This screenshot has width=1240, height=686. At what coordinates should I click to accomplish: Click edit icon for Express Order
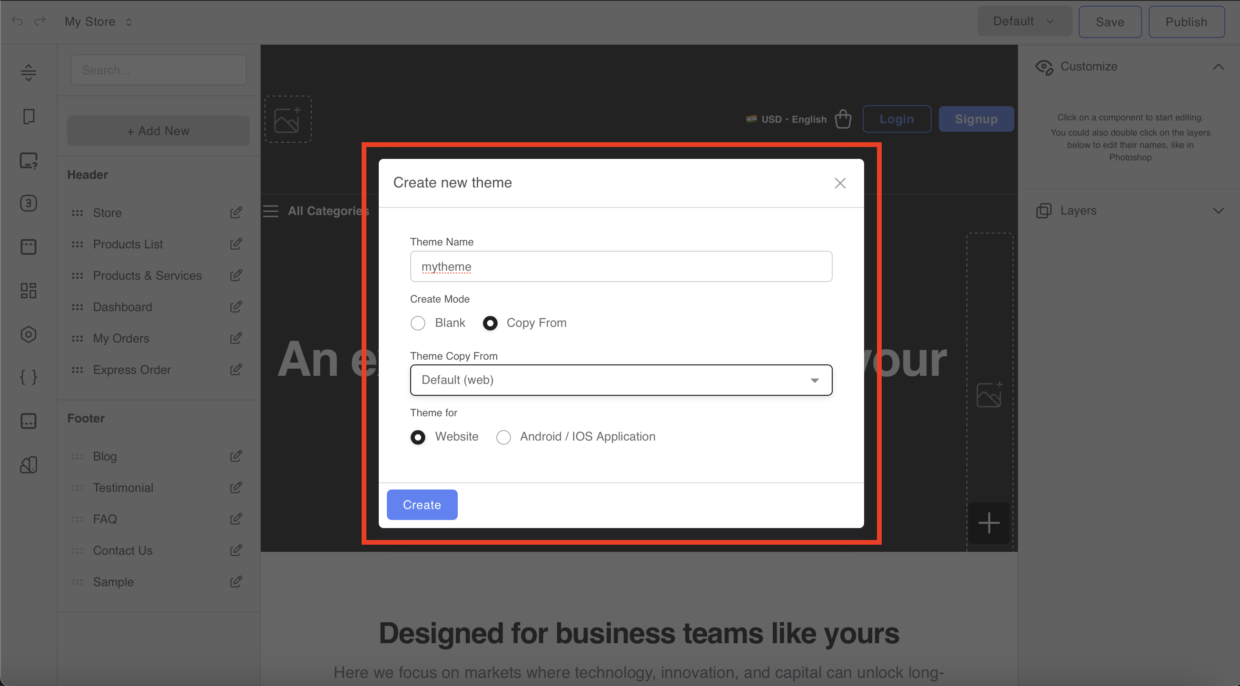point(236,370)
